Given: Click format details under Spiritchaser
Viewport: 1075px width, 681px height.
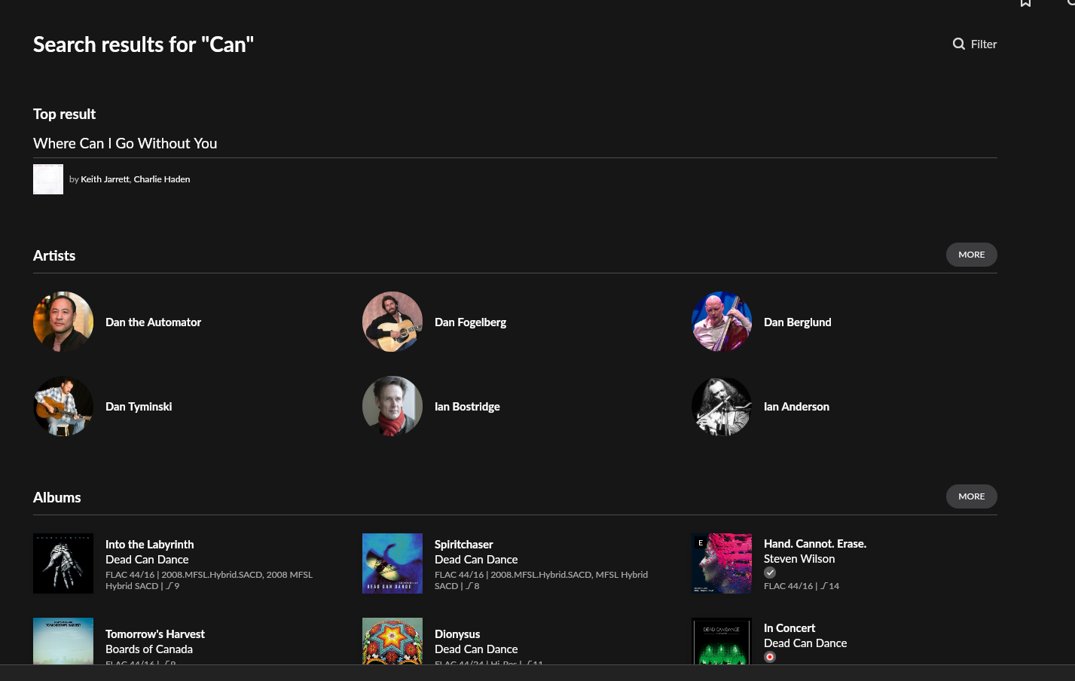Looking at the screenshot, I should pyautogui.click(x=541, y=580).
